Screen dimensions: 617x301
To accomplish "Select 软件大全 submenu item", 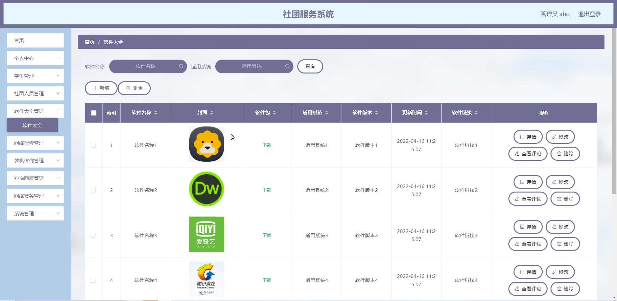I will [x=32, y=125].
